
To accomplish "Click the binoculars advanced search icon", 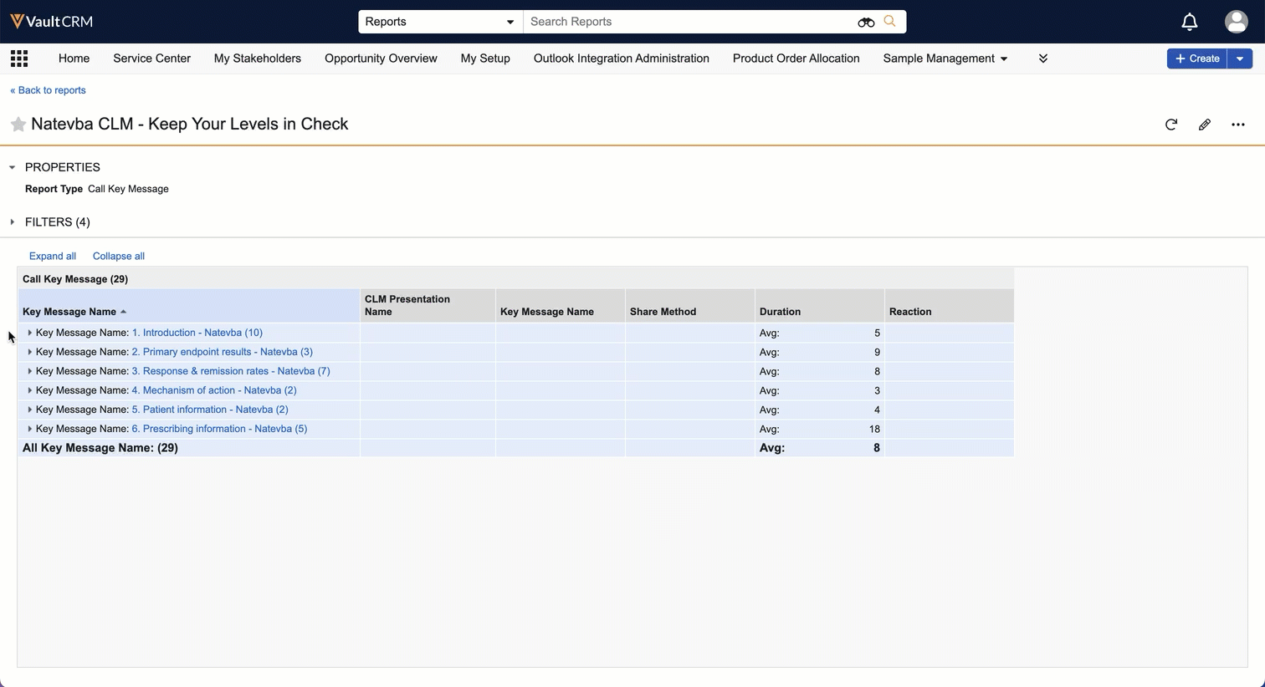I will coord(866,22).
